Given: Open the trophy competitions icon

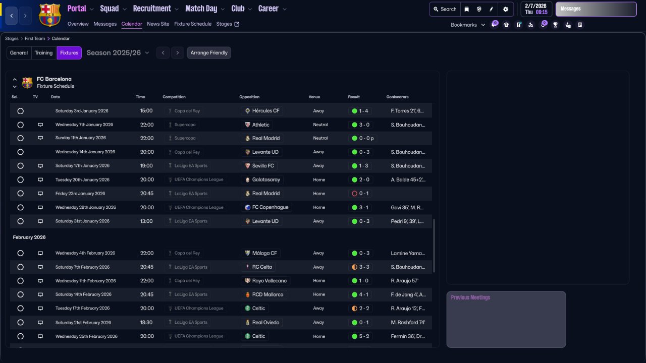Looking at the screenshot, I should (555, 25).
